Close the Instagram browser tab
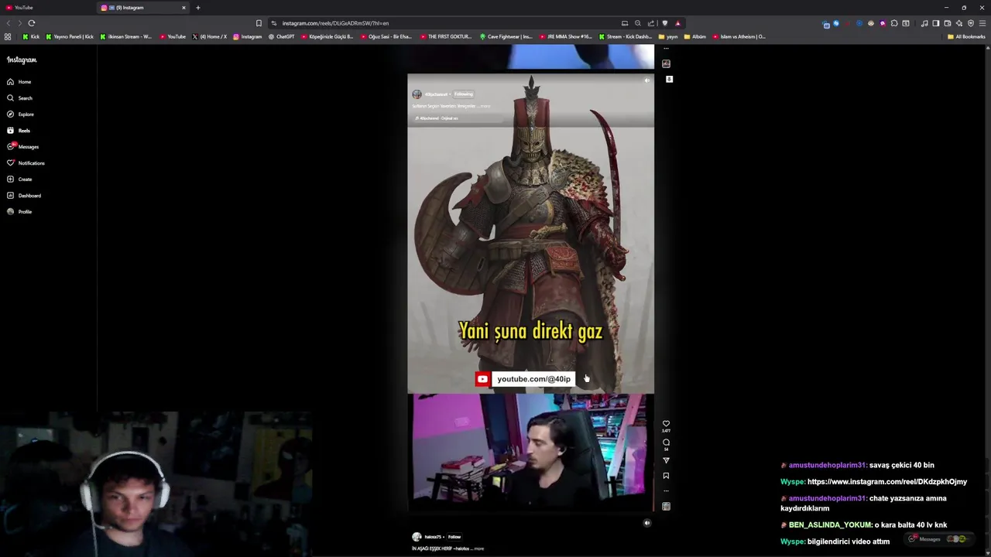The width and height of the screenshot is (991, 557). (183, 8)
